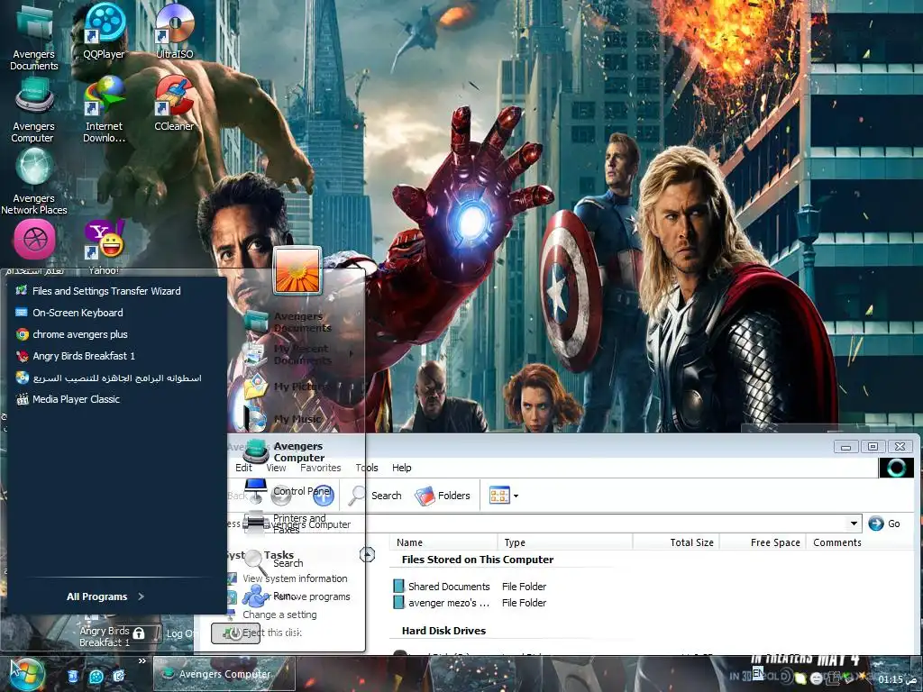Click the smiley face tray icon

[x=816, y=678]
